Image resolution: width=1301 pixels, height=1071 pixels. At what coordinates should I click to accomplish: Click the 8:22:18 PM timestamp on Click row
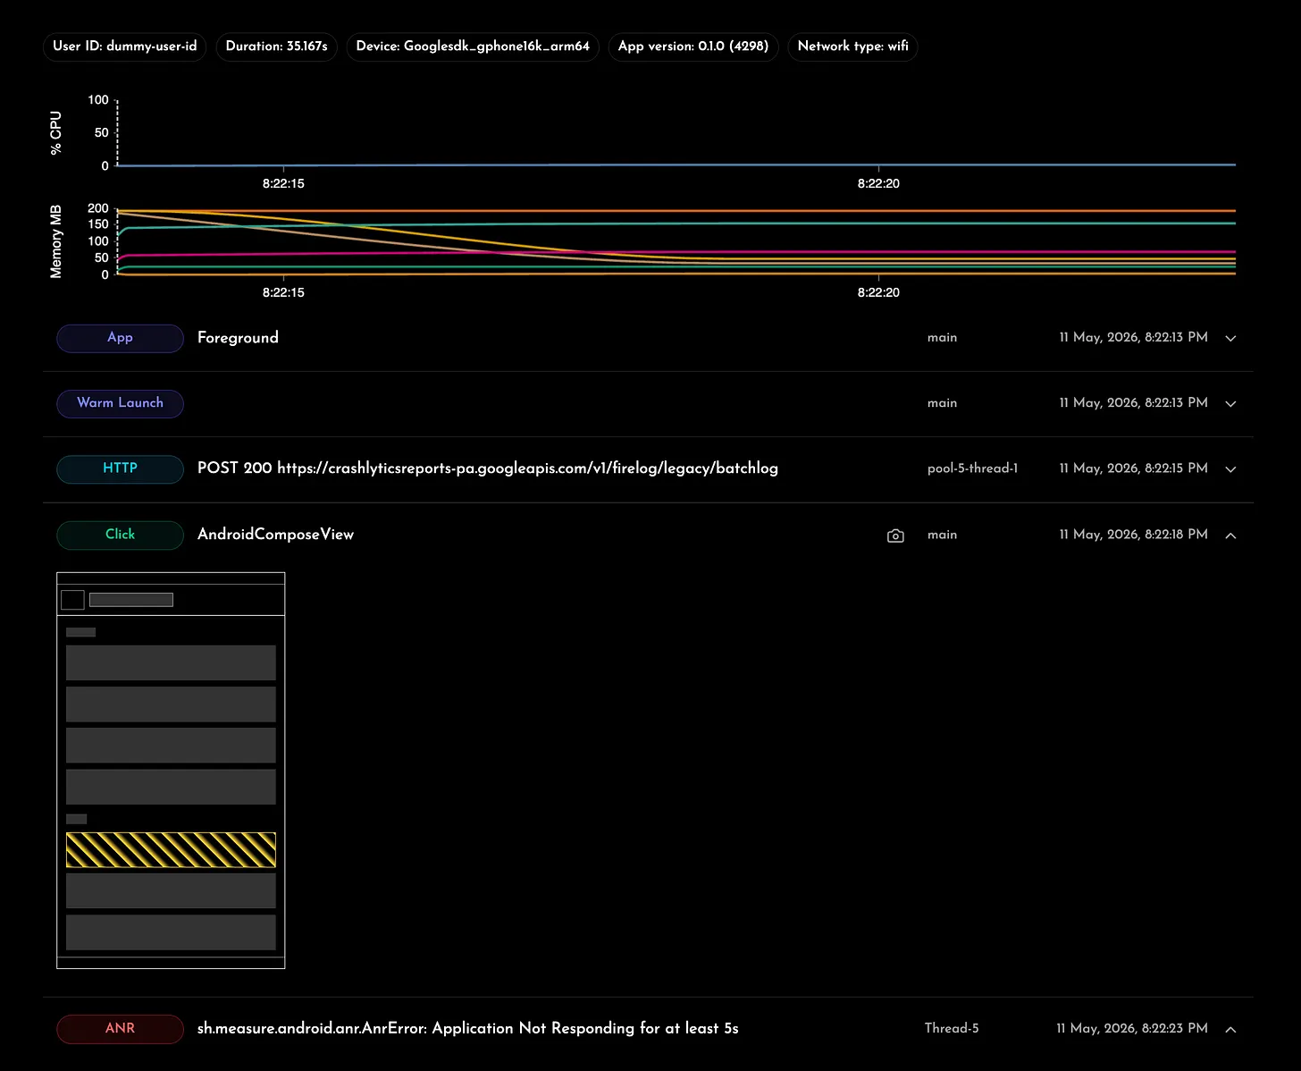tap(1133, 535)
